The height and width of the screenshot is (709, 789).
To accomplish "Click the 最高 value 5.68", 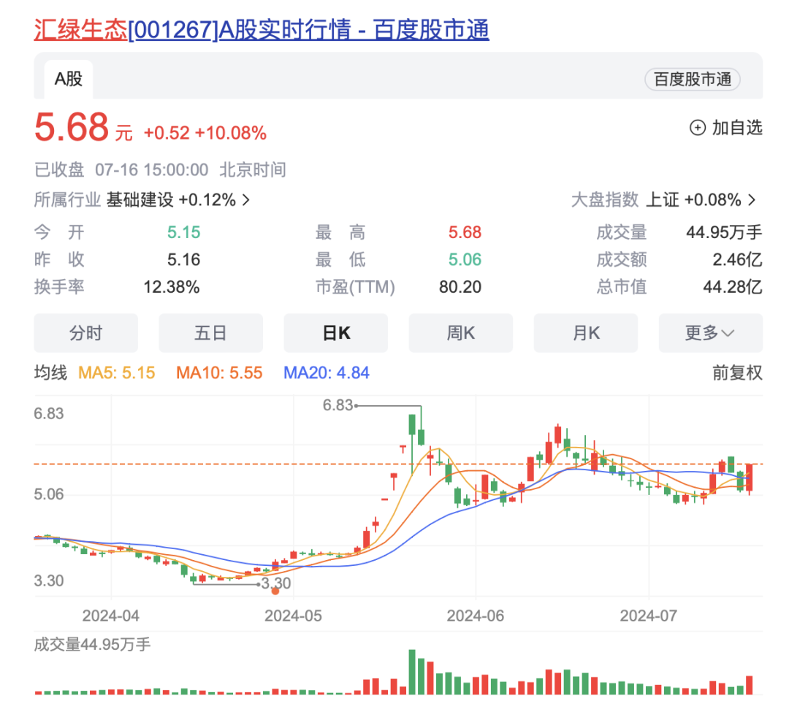I will click(x=465, y=232).
